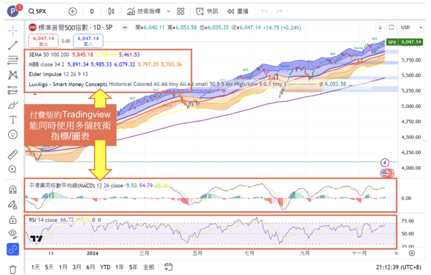Open the chart scale settings gear

point(412,253)
